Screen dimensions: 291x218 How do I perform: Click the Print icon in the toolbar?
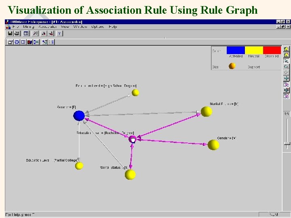17,34
